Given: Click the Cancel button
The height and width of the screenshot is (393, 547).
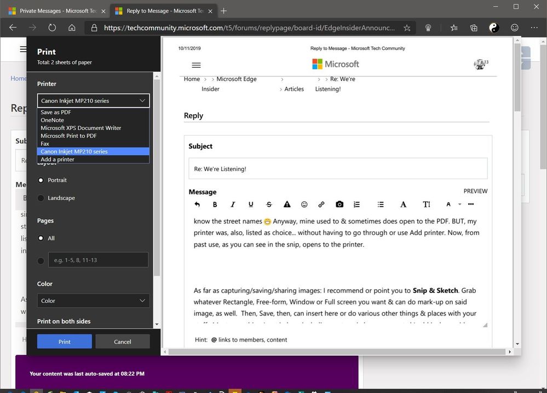Looking at the screenshot, I should (123, 342).
